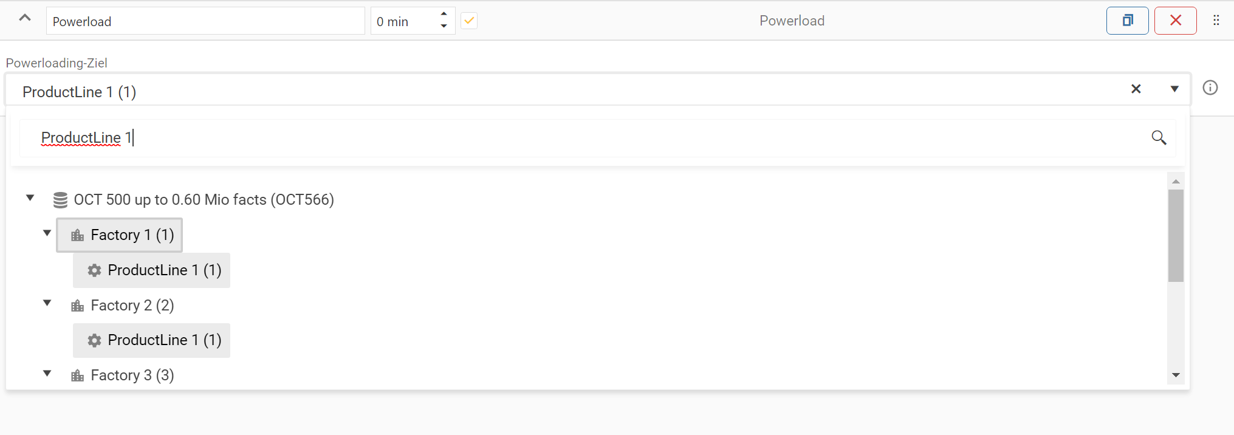Click the Factory 3 building icon
Image resolution: width=1234 pixels, height=435 pixels.
78,375
